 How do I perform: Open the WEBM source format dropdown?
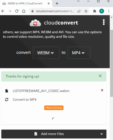(46, 53)
